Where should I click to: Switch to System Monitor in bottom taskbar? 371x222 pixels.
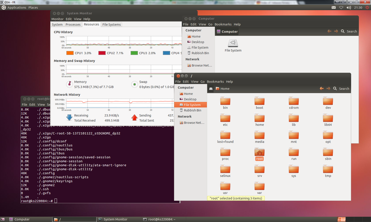pyautogui.click(x=119, y=219)
